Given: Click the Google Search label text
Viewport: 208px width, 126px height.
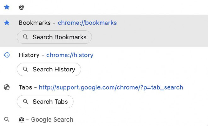Looking at the screenshot, I should (x=52, y=119).
